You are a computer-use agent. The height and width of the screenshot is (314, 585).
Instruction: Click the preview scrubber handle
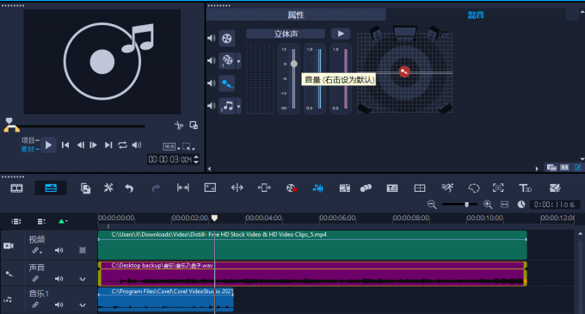(9, 121)
